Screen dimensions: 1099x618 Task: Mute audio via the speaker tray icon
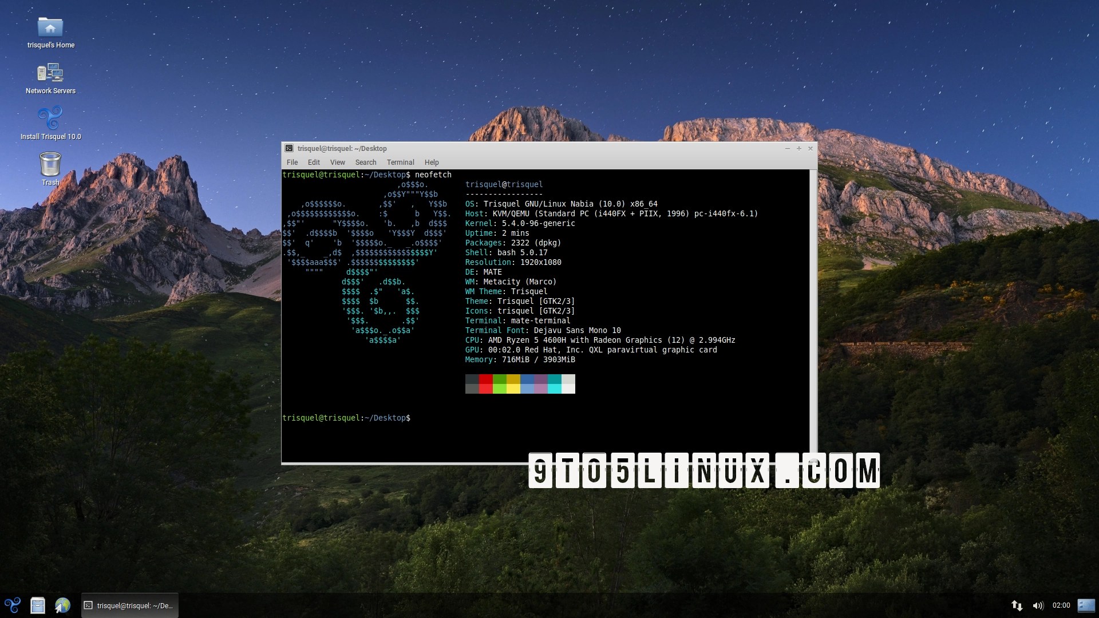(x=1038, y=605)
